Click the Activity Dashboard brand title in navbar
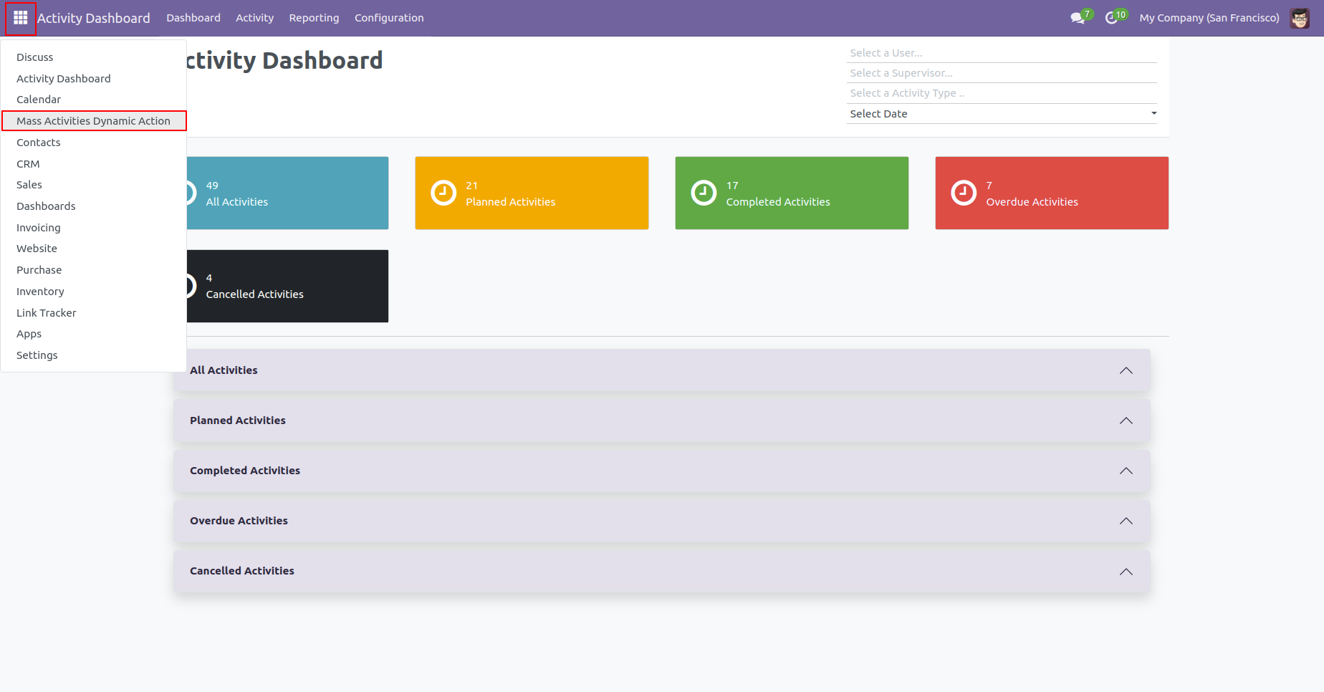Image resolution: width=1324 pixels, height=692 pixels. tap(94, 18)
